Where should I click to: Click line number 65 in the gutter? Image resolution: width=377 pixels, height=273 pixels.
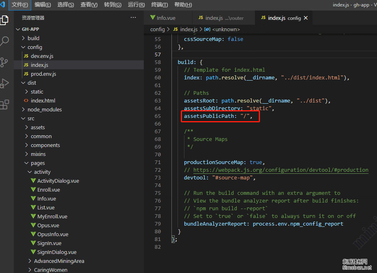coord(158,115)
